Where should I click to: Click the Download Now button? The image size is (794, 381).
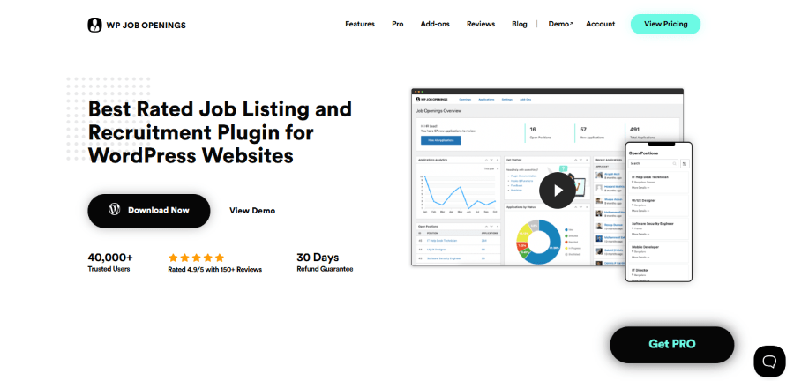(x=149, y=211)
